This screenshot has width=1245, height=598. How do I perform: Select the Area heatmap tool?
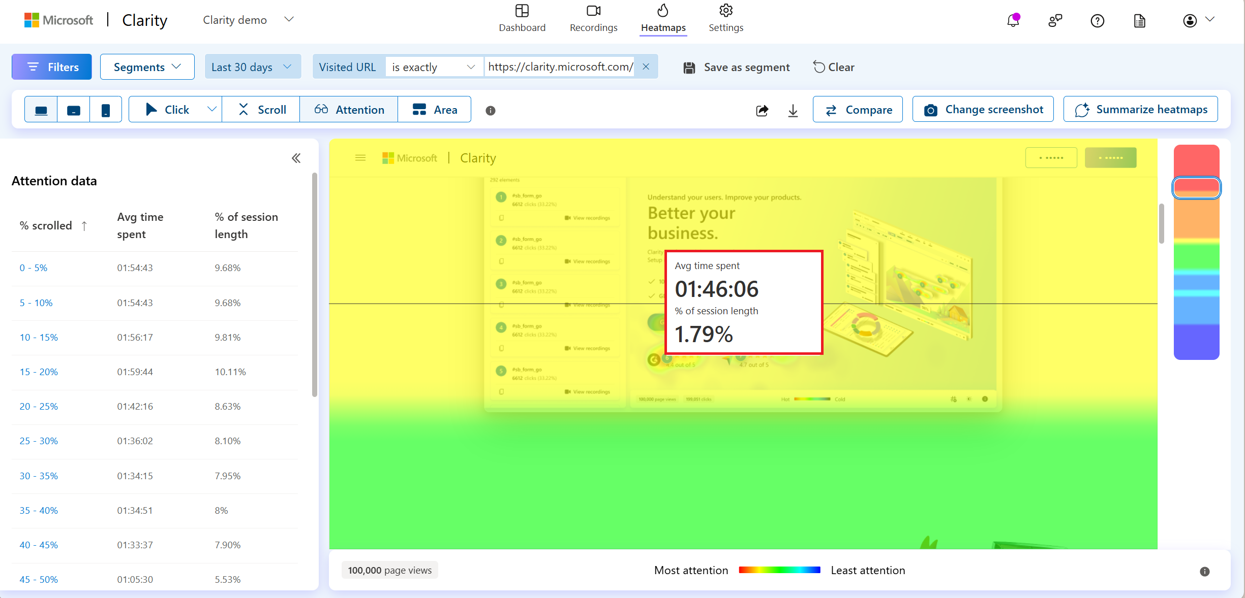(435, 110)
